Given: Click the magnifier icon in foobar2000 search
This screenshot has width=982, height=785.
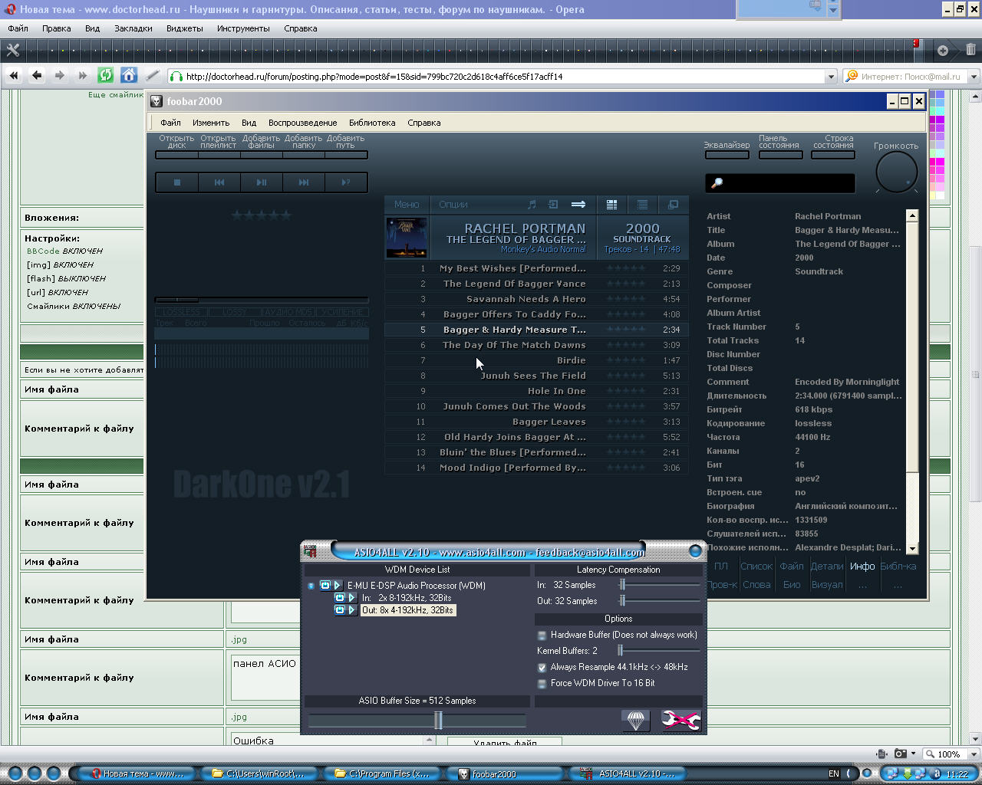Looking at the screenshot, I should click(x=717, y=183).
